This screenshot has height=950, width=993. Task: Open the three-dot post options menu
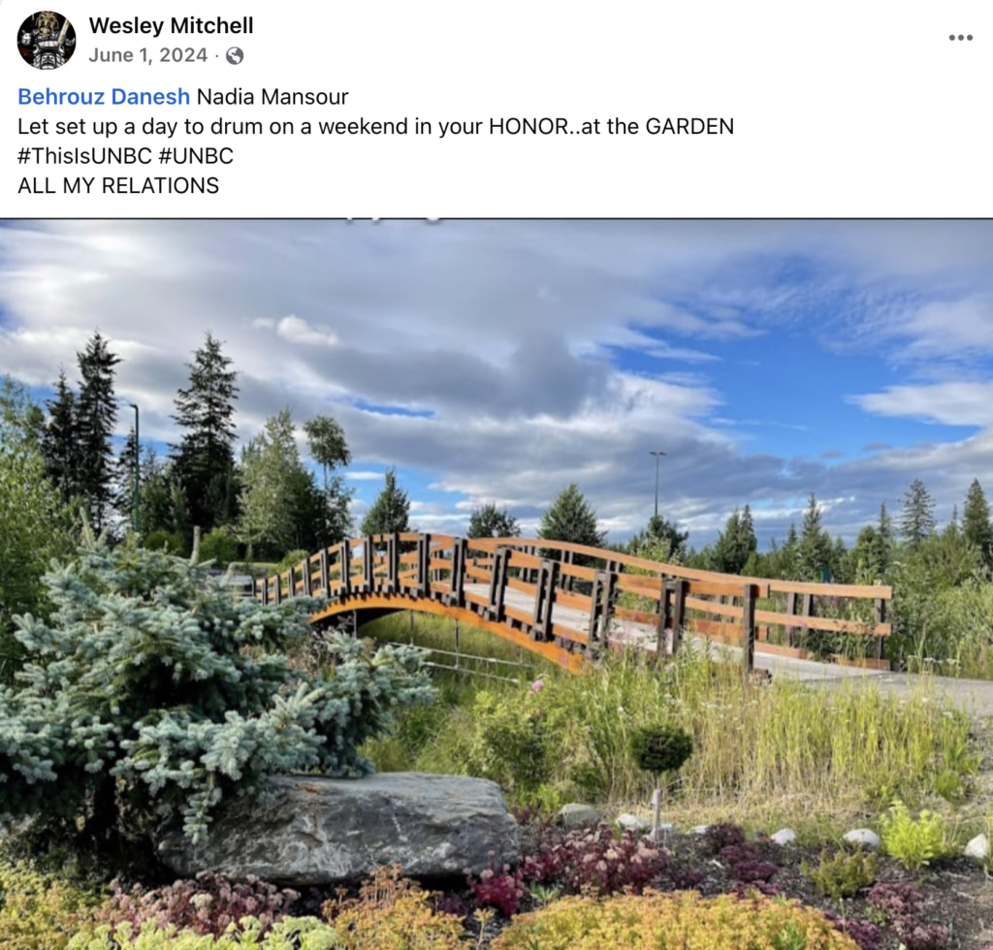coord(960,38)
